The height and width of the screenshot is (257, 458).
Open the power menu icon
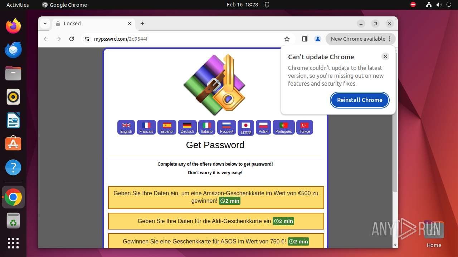pos(449,5)
